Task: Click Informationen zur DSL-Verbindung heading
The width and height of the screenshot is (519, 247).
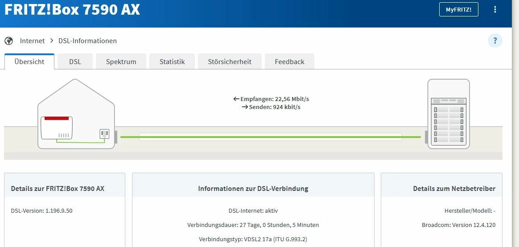Action: click(253, 189)
